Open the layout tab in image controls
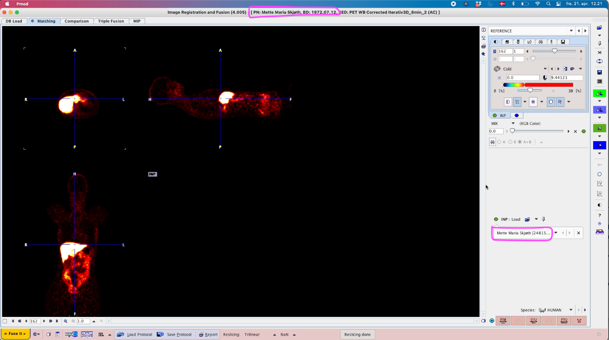The width and height of the screenshot is (609, 340). (507, 42)
